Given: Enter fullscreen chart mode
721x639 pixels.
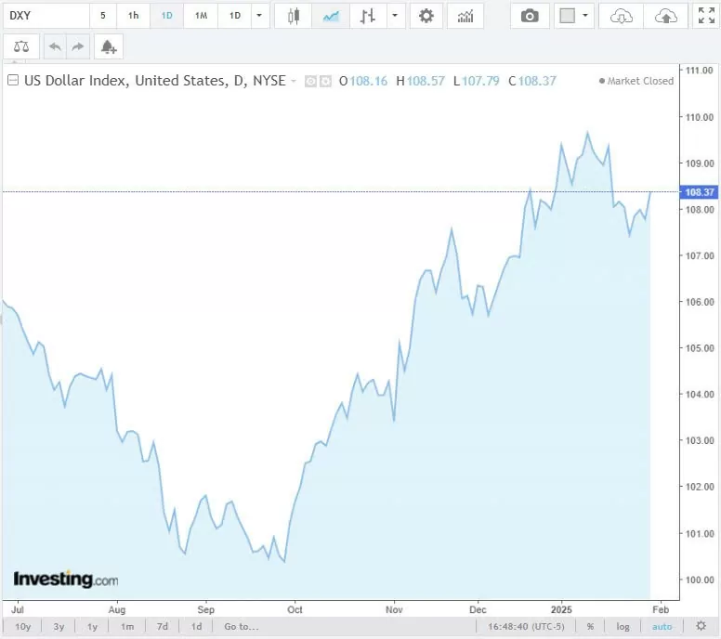Looking at the screenshot, I should coord(706,16).
